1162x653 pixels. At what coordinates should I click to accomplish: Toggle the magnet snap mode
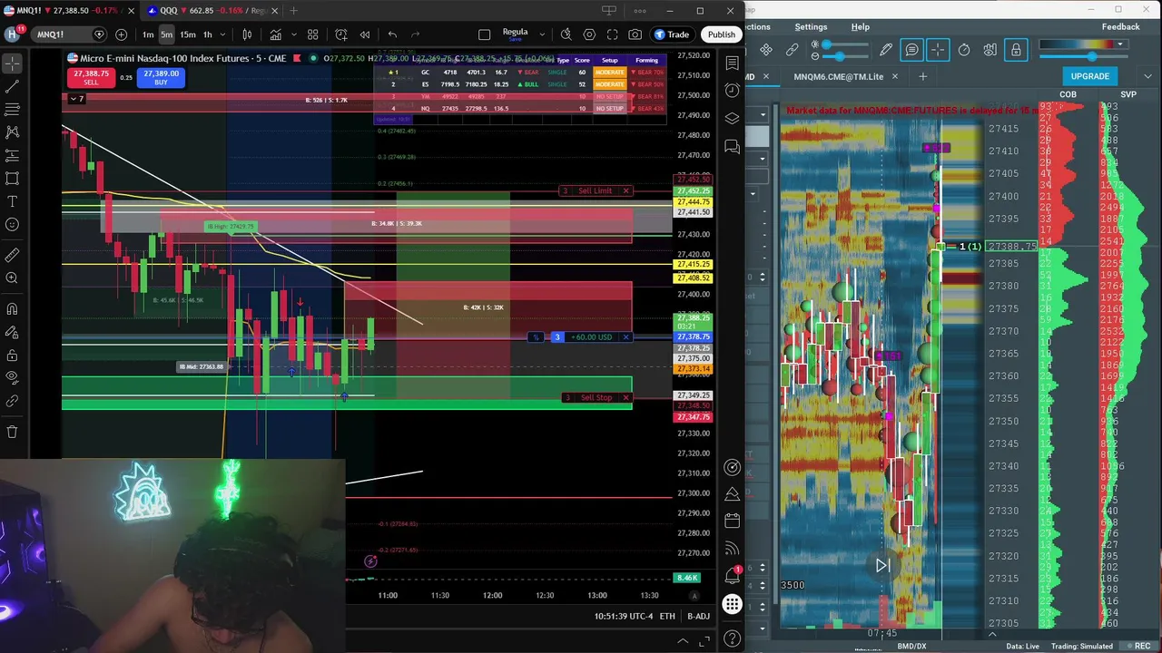12,309
